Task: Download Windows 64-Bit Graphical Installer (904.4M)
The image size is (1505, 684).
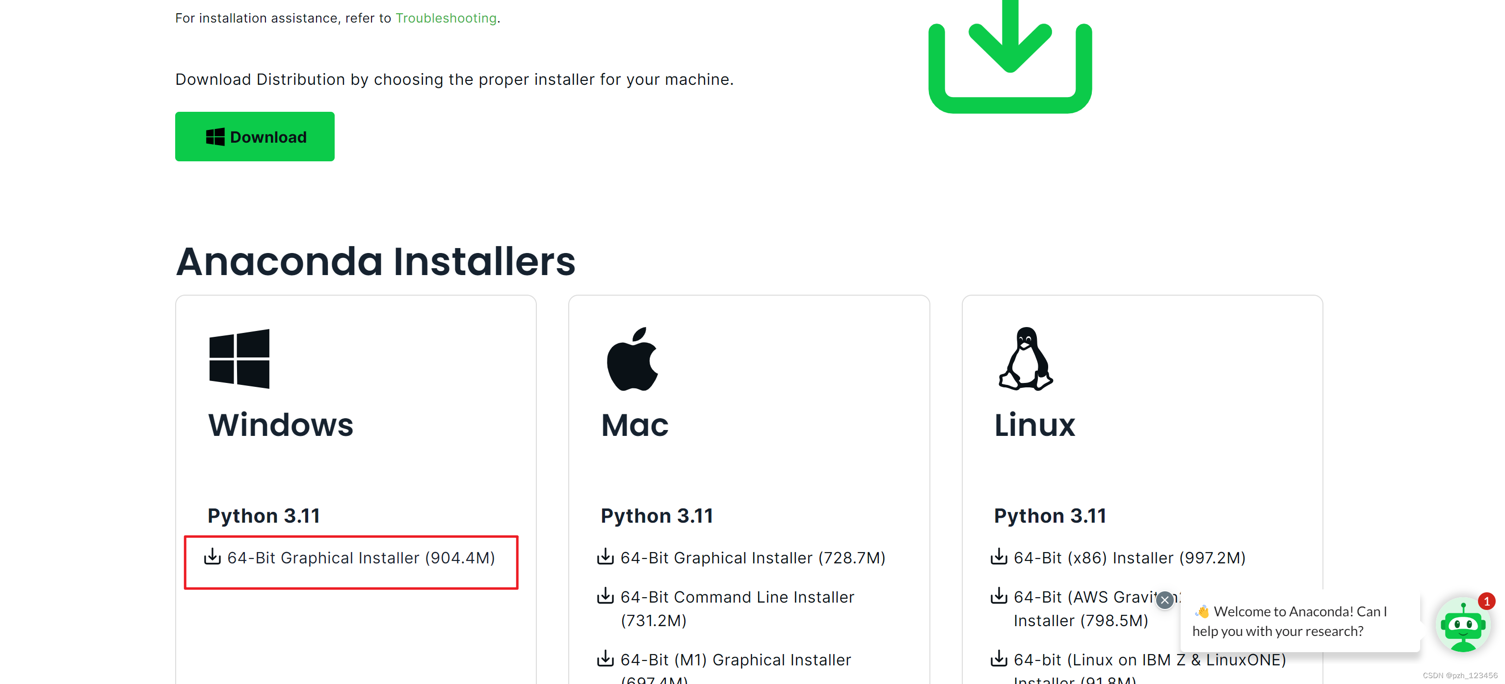Action: tap(361, 558)
